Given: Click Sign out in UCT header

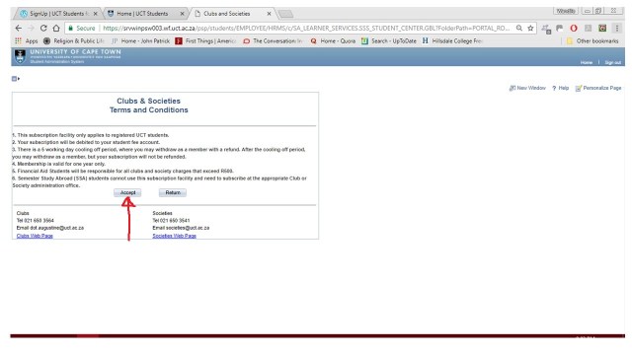Looking at the screenshot, I should click(x=612, y=62).
